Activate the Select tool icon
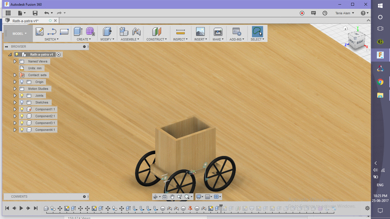The image size is (390, 219). pyautogui.click(x=257, y=31)
